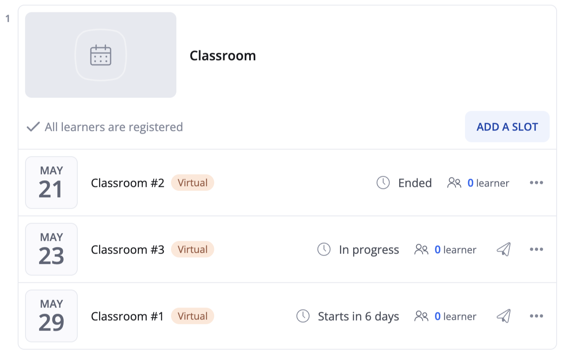Image resolution: width=562 pixels, height=354 pixels.
Task: Open 0 learner link for Classroom #1
Action: 456,316
